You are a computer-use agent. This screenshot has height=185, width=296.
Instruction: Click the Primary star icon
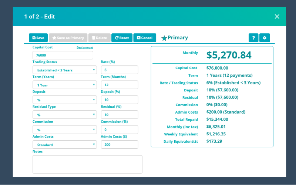(164, 38)
